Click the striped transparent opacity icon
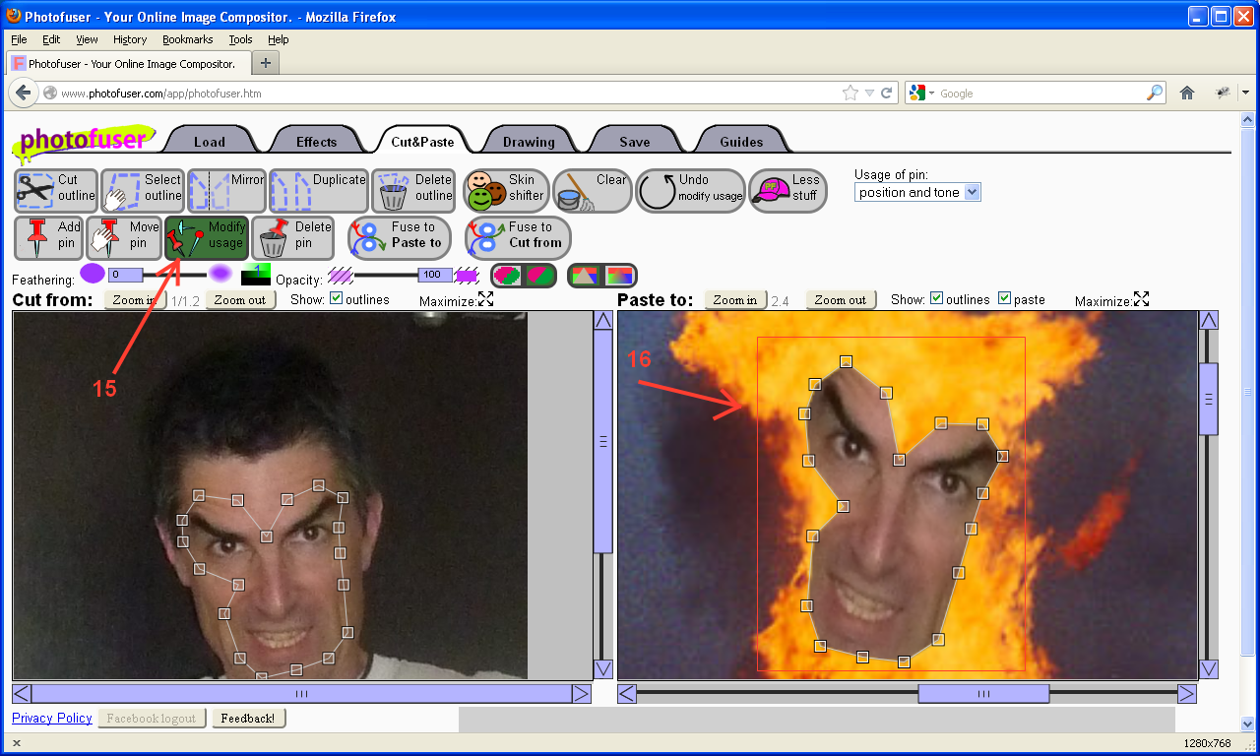Viewport: 1260px width, 756px height. (340, 276)
